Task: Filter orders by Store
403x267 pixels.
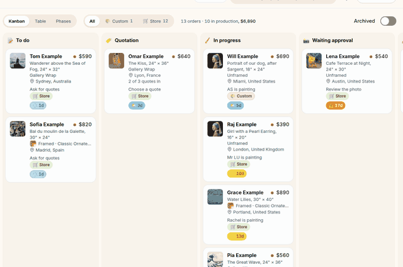Action: click(156, 21)
